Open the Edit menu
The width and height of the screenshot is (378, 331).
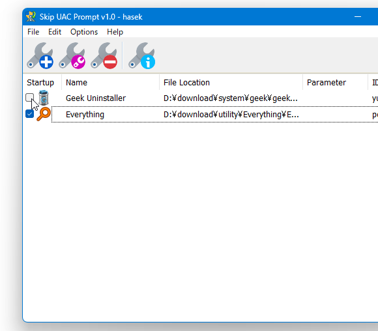(x=55, y=32)
